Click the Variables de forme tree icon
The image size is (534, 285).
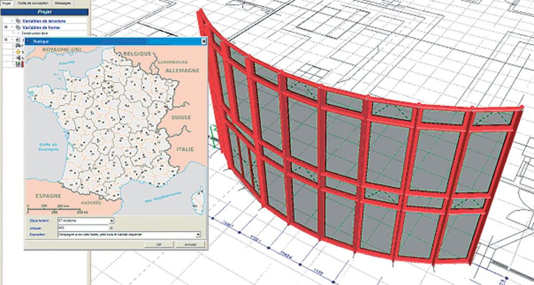tap(18, 27)
